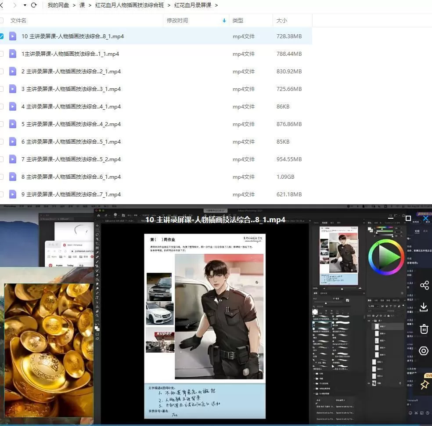Open the navigation history dropdown arrow
Image resolution: width=432 pixels, height=426 pixels.
(x=25, y=5)
